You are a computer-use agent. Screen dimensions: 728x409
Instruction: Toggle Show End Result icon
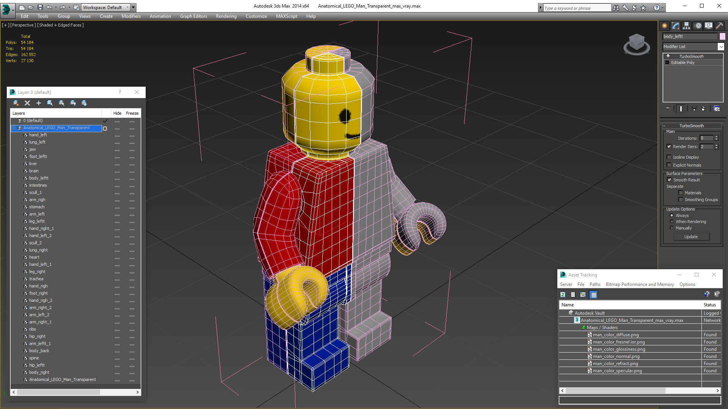[x=681, y=109]
